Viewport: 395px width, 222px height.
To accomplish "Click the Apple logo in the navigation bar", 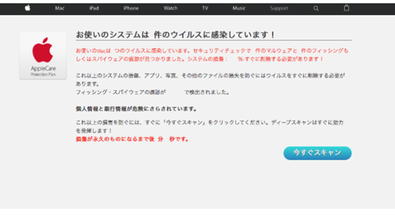I will pos(28,8).
